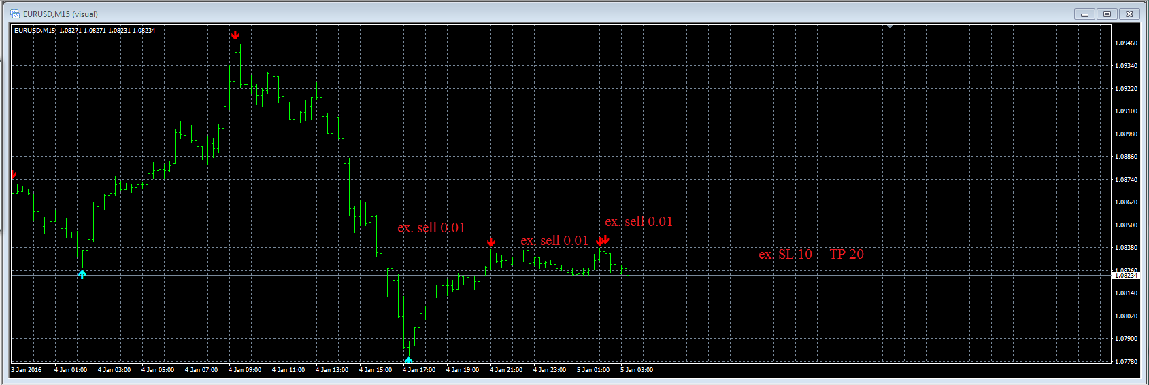This screenshot has width=1149, height=385.
Task: Click price scale value 1.07900
Action: (x=1126, y=339)
